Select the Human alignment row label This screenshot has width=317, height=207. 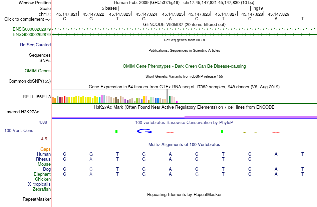click(44, 154)
